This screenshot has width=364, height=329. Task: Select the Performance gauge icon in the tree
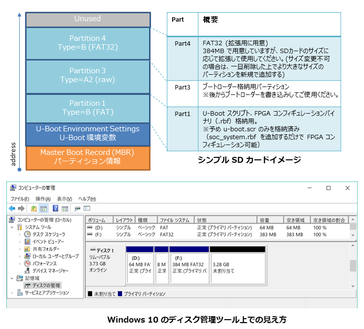[x=28, y=263]
